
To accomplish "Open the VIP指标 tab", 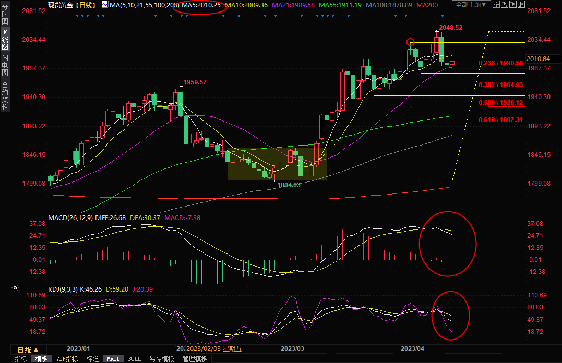I will coord(67,359).
